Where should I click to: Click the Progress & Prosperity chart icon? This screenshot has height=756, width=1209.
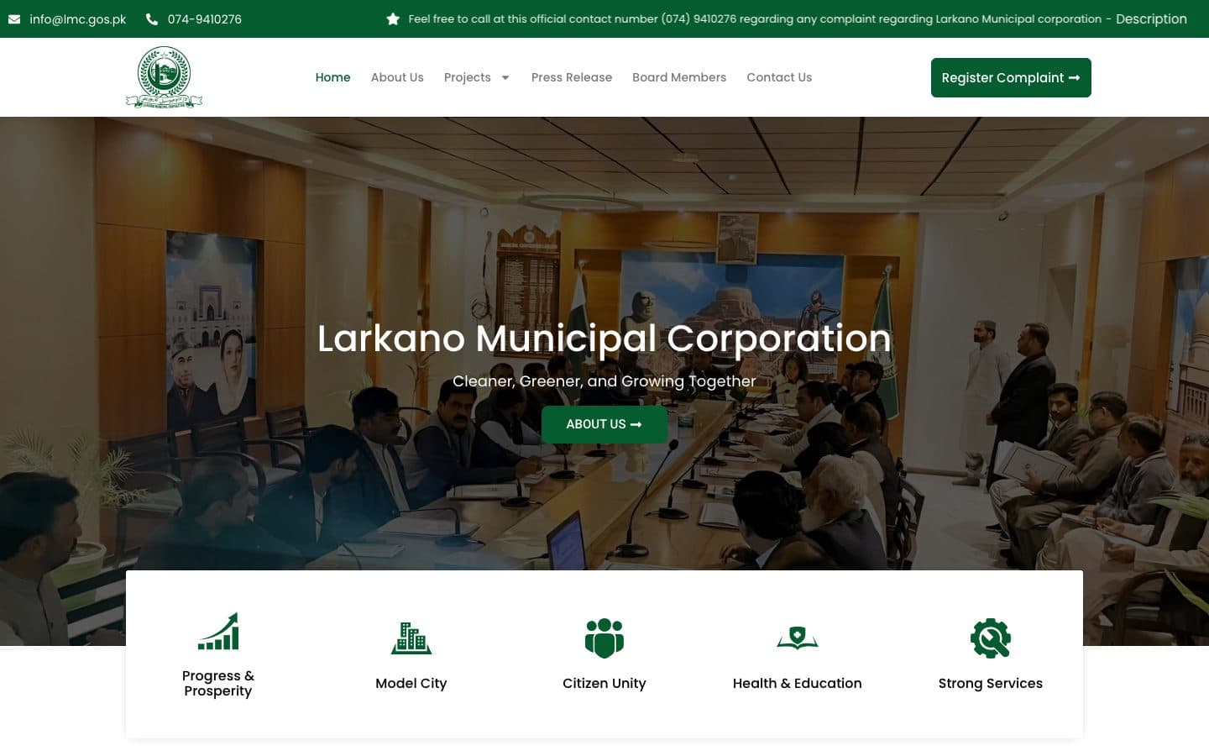tap(218, 632)
